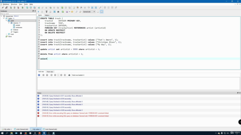This screenshot has height=135, width=241.
Task: Click the print icon in editor toolbar
Action: coord(58,12)
